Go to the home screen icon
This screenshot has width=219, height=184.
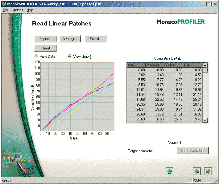tap(169, 171)
